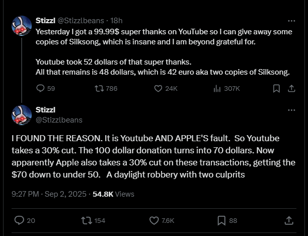Open the first tweet text about super thanks
The image size is (308, 236).
(x=164, y=52)
